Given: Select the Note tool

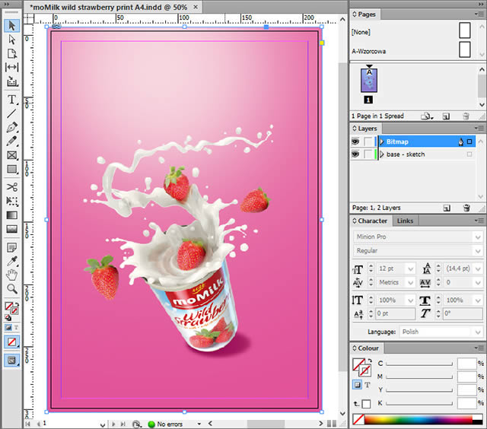Looking at the screenshot, I should pos(12,247).
